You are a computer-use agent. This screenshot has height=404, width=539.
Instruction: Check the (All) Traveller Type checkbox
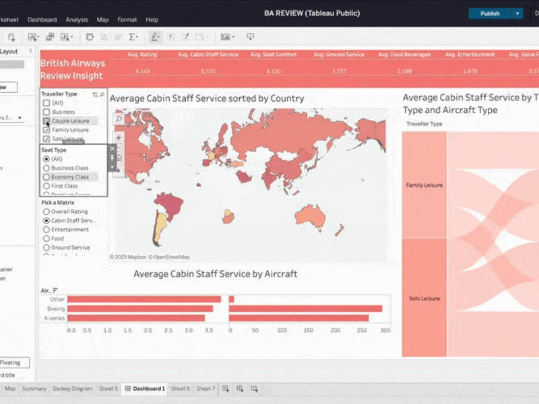coord(46,103)
